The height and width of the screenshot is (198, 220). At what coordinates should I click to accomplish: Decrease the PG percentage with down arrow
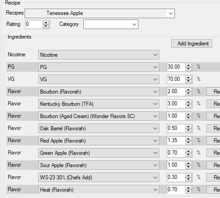tap(189, 69)
